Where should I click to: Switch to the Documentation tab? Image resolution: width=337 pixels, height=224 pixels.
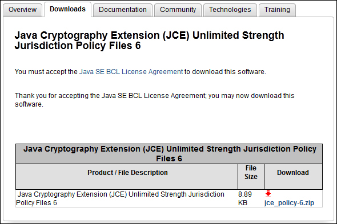[x=123, y=10]
